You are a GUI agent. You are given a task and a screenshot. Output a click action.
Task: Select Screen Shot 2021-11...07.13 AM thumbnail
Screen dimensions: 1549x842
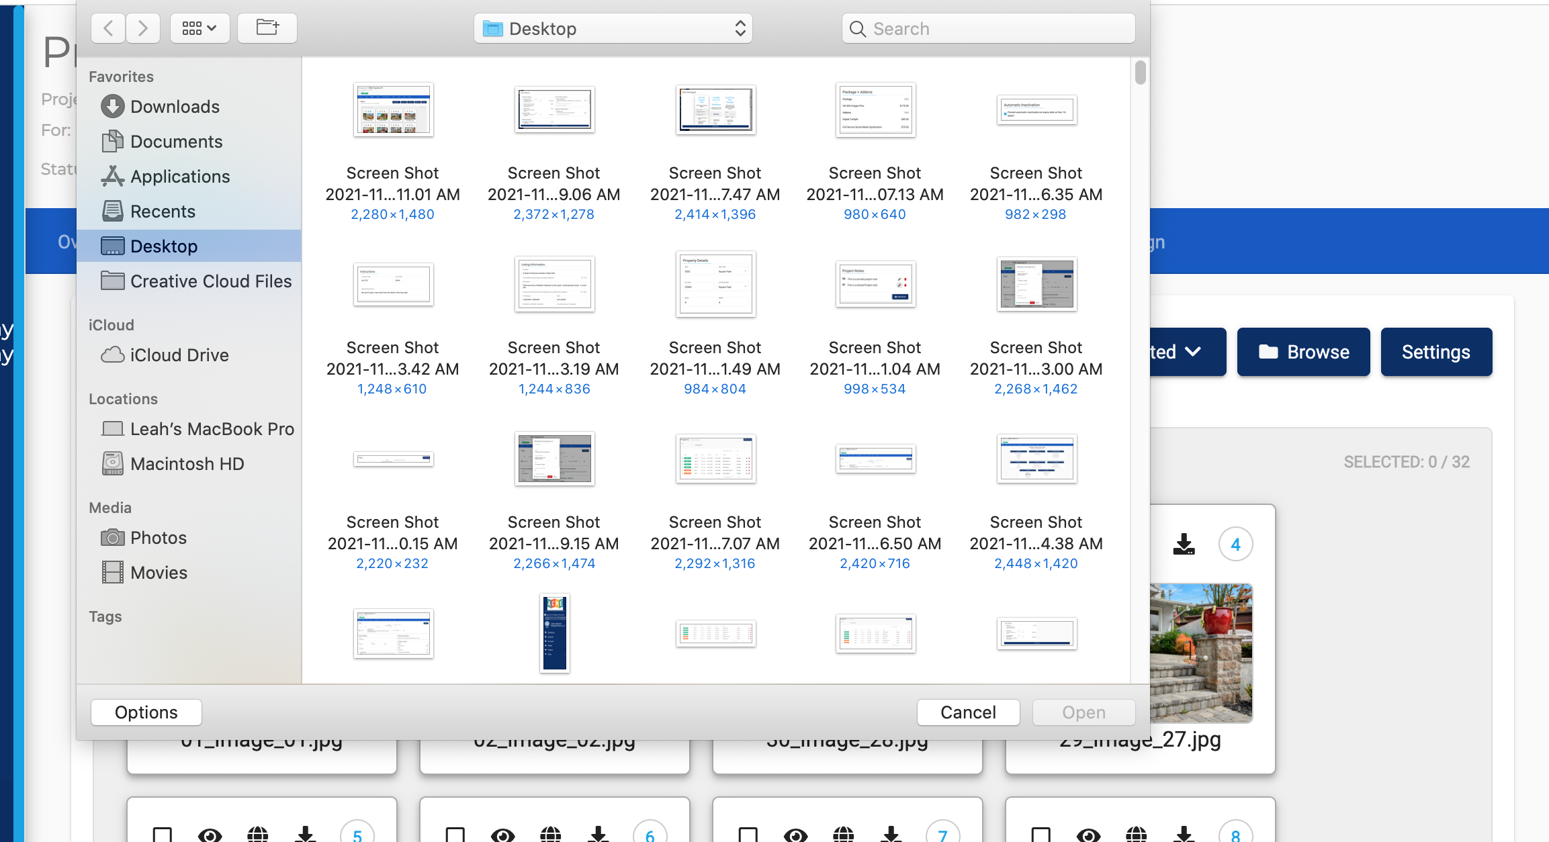[x=876, y=109]
